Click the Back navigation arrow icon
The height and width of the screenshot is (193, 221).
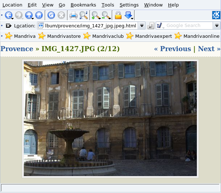[x=8, y=15]
